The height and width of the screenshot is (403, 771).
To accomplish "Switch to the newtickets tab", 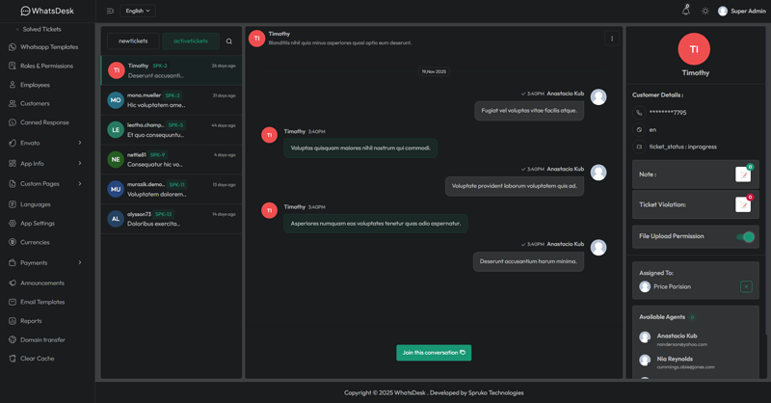I will [x=133, y=41].
